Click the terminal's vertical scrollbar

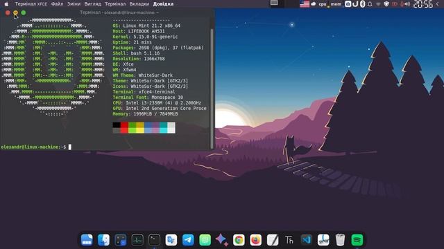(x=212, y=88)
